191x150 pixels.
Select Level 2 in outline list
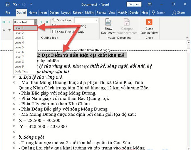click(25, 33)
